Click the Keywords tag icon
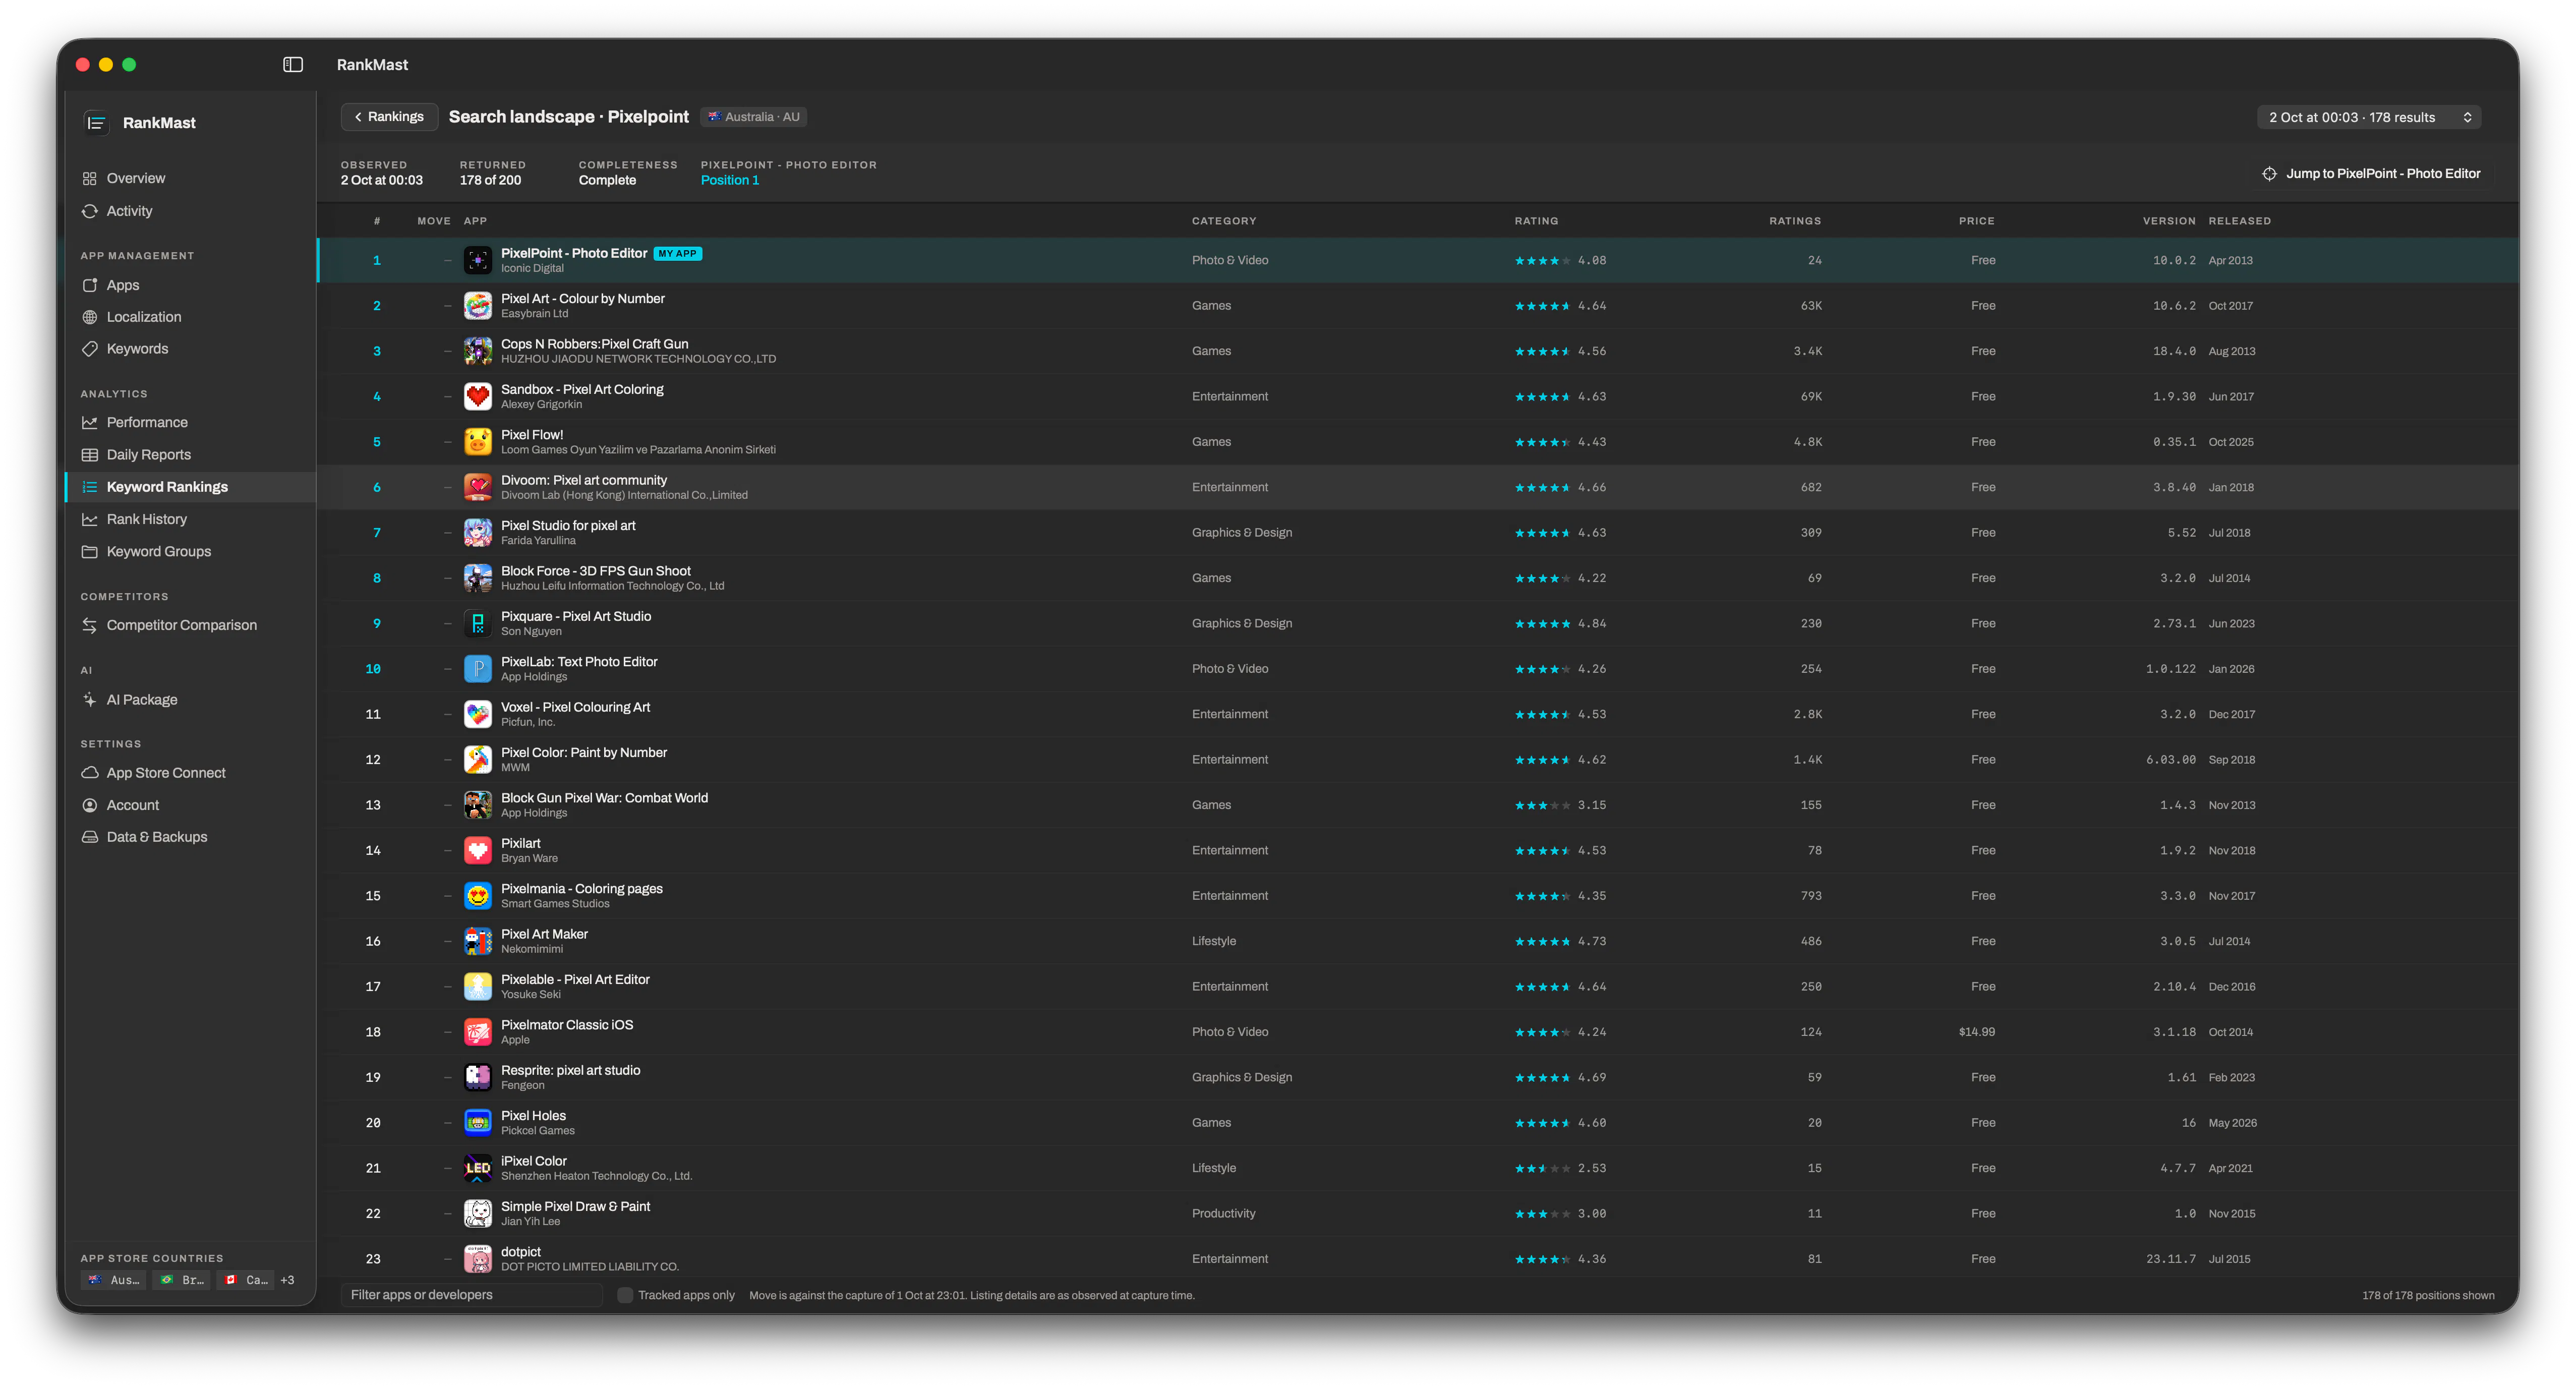2576x1389 pixels. pos(90,349)
